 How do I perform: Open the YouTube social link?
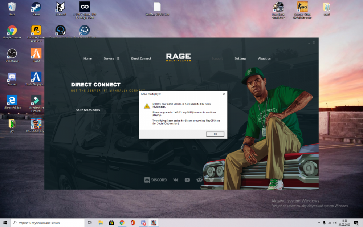pos(187,180)
